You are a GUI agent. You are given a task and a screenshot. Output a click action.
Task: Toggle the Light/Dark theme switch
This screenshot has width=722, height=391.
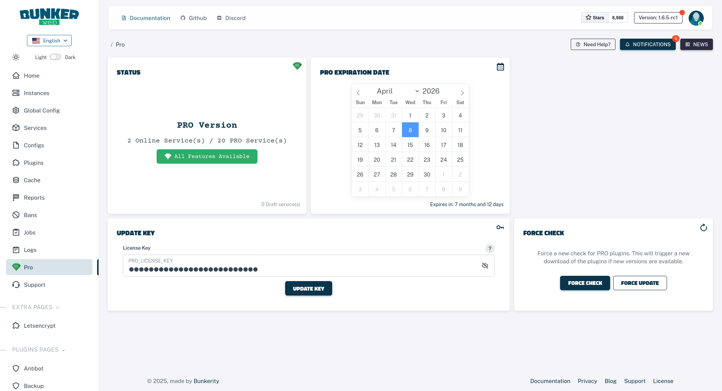(x=55, y=57)
